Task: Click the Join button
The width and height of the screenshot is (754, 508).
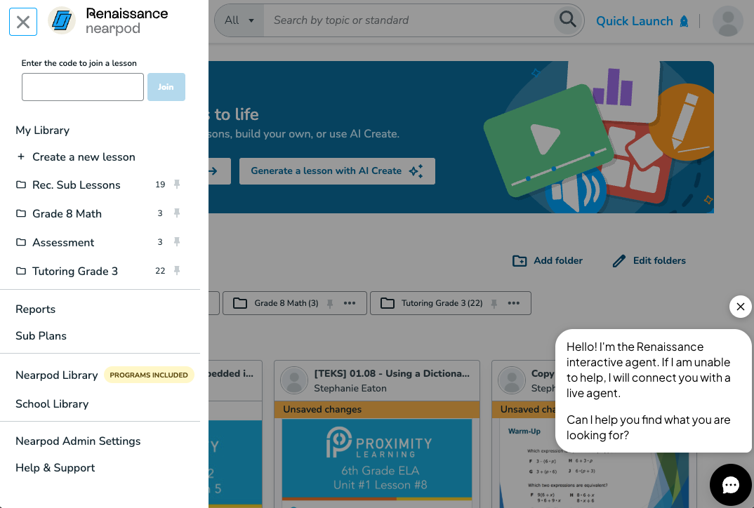Action: tap(166, 87)
